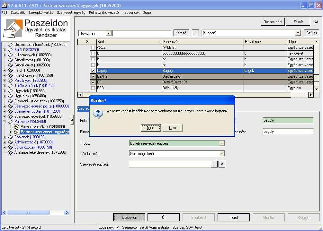Image resolution: width=323 pixels, height=231 pixels.
Task: Click the Partnerek (1858400) node icon
Action: click(10, 122)
